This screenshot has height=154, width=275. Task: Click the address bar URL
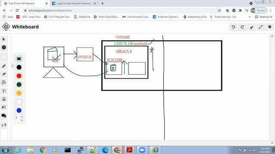click(x=50, y=10)
